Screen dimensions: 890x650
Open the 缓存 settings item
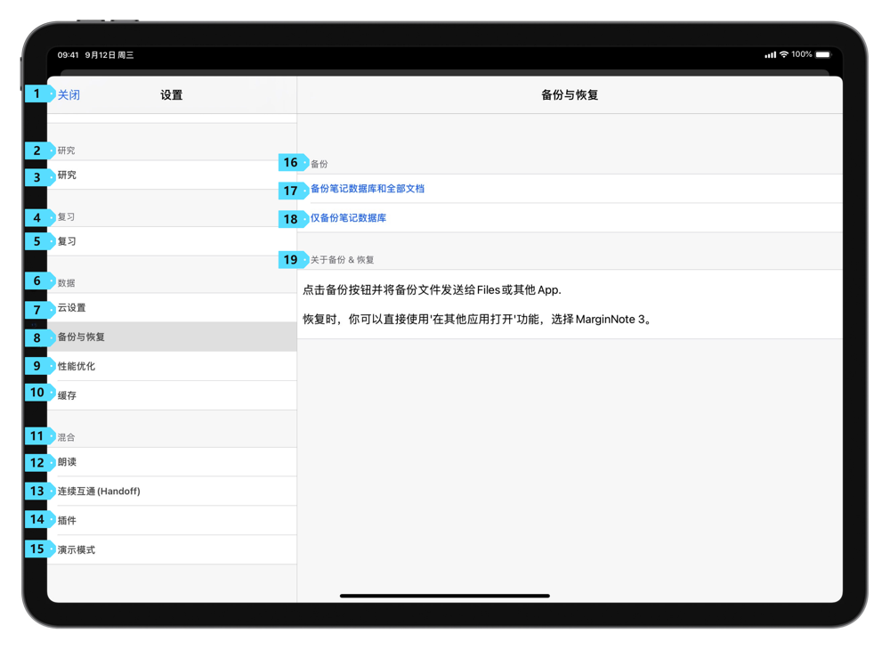pyautogui.click(x=169, y=395)
